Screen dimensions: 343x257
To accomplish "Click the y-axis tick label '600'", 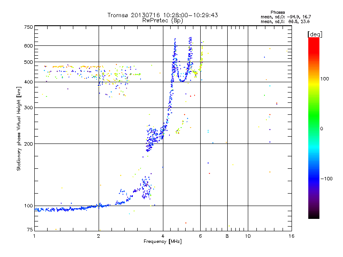I will (28, 46).
